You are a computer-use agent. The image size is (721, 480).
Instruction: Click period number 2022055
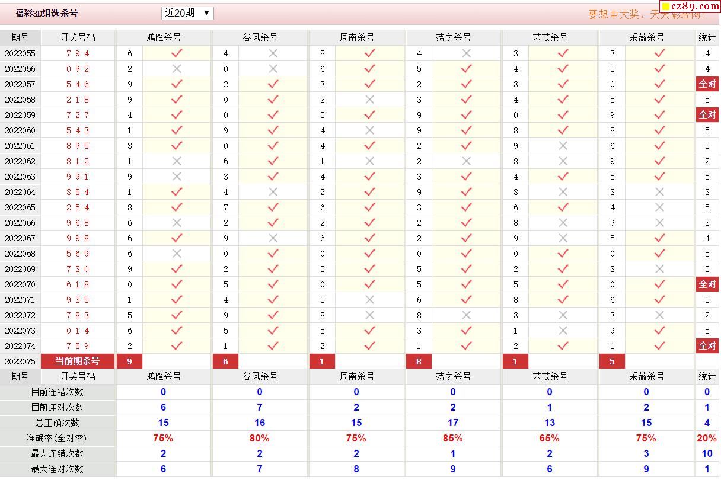click(20, 53)
